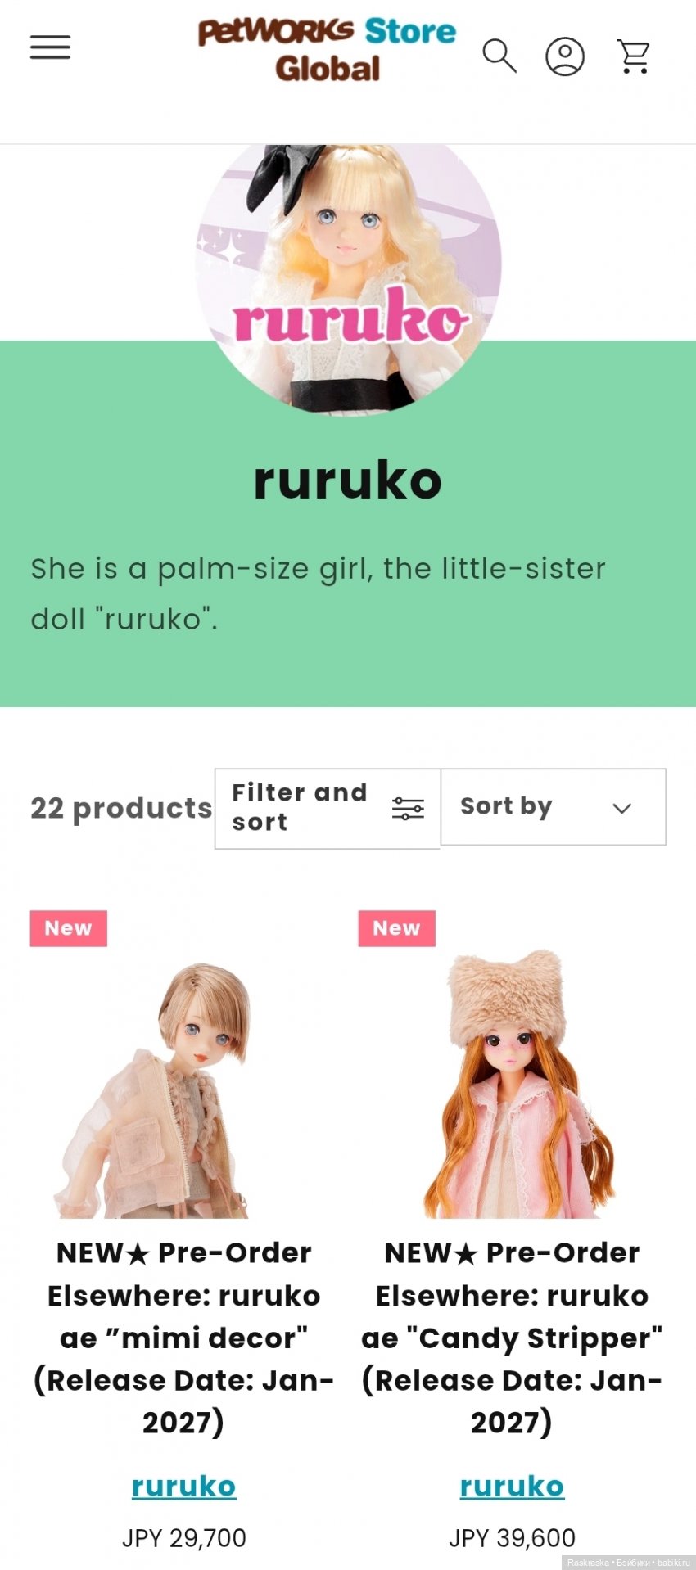This screenshot has width=696, height=1570.
Task: Click the ruruko vendor link under Candy Stripper
Action: click(x=512, y=1486)
